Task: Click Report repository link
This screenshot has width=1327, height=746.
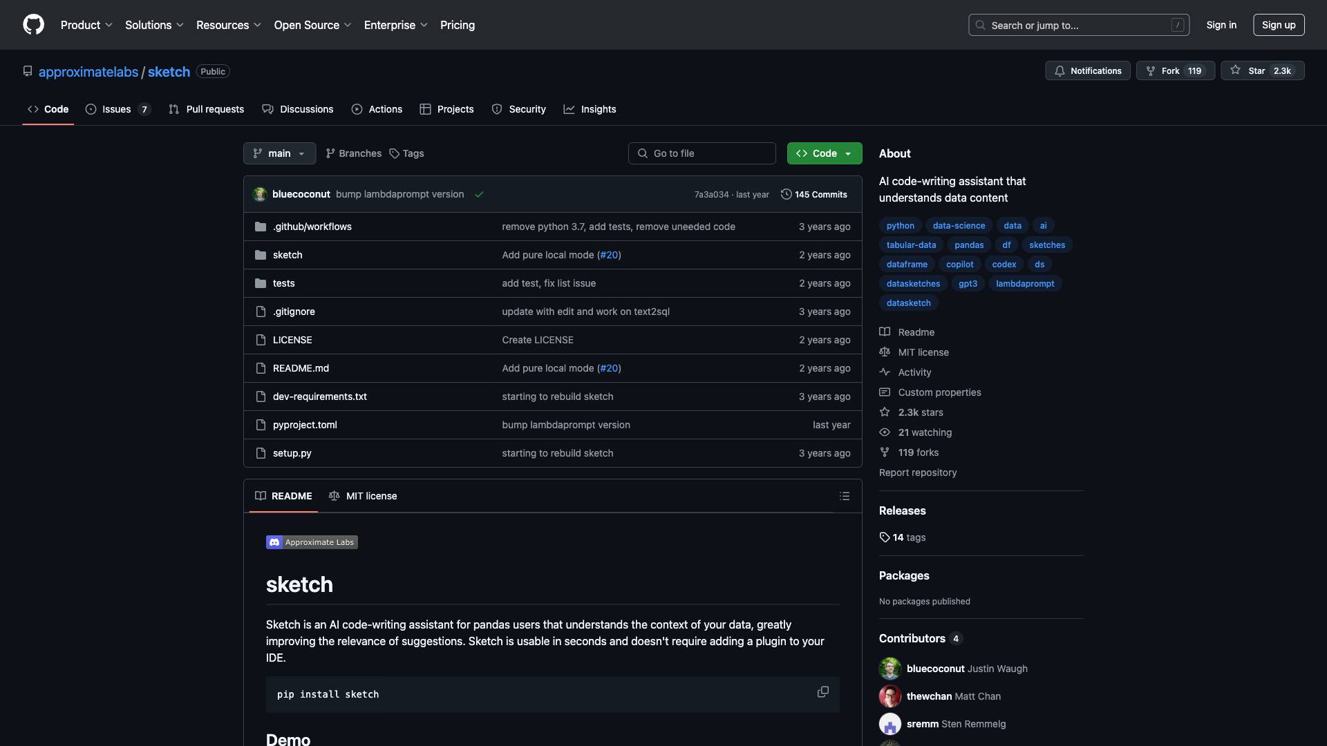Action: [918, 472]
